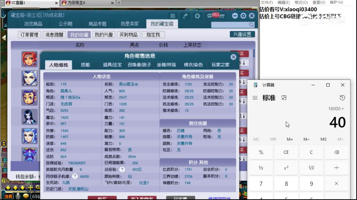357x200 pixels.
Task: Click the record circle icon in the title bar
Action: click(197, 16)
